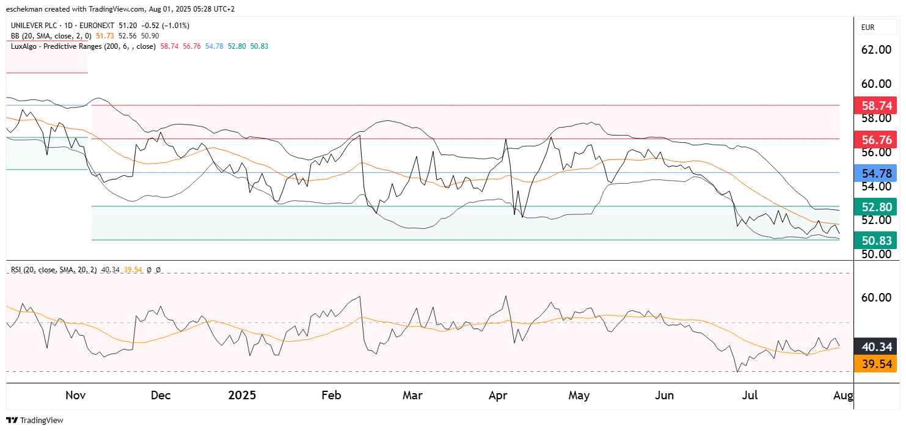Click the Aug label on time axis
Screen dimensions: 906x431
(844, 395)
